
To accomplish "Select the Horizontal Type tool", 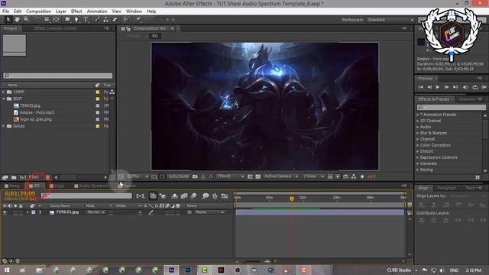I will pyautogui.click(x=86, y=20).
